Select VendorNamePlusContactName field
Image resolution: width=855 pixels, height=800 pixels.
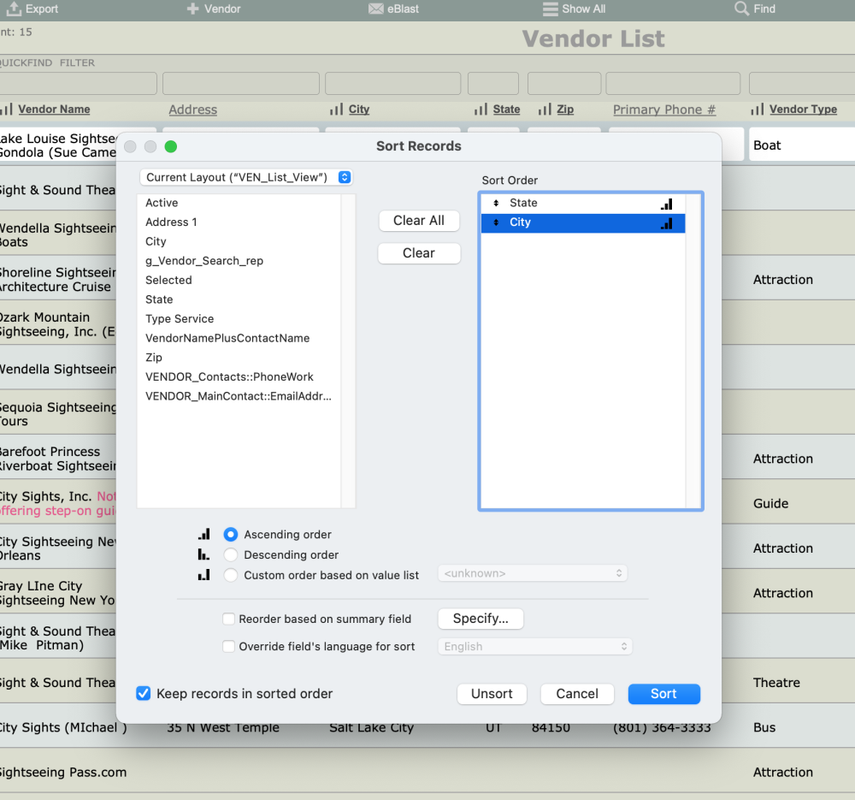[x=239, y=338]
